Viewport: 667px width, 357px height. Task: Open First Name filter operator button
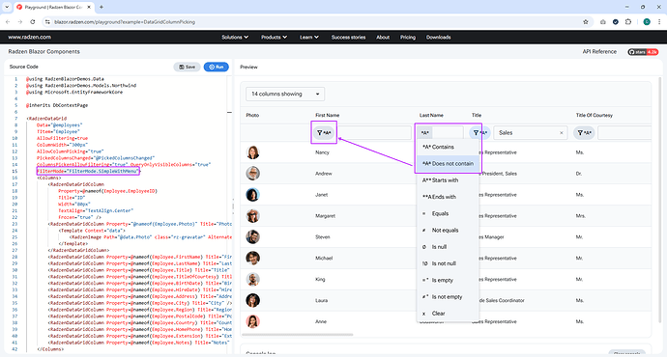coord(324,133)
